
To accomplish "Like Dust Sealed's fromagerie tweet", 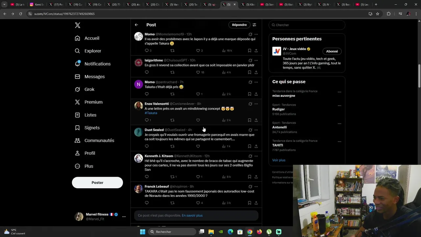I will pos(198,146).
